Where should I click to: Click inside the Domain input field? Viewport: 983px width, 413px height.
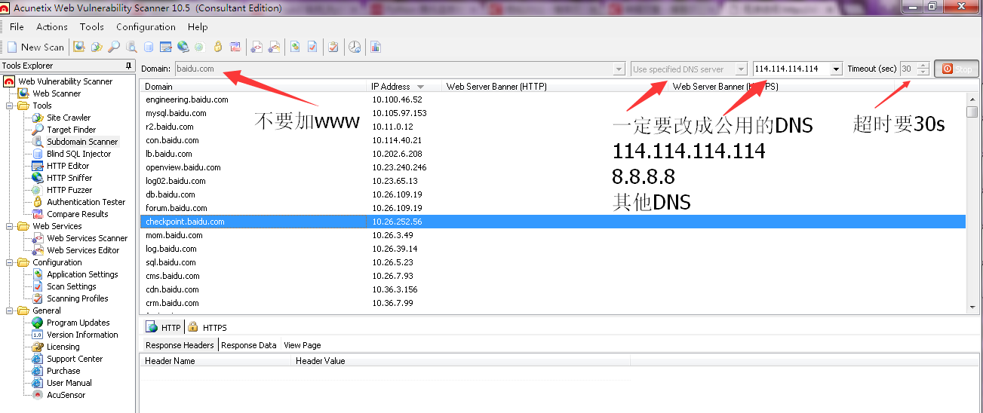(x=393, y=69)
